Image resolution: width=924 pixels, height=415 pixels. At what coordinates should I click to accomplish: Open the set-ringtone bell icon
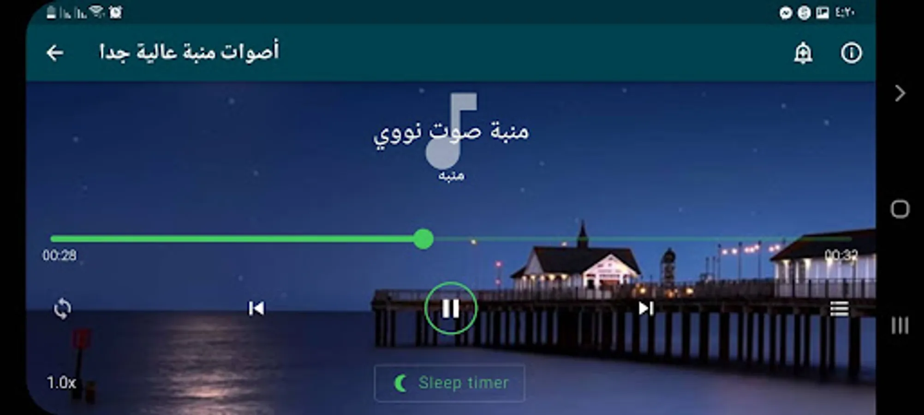(x=803, y=53)
